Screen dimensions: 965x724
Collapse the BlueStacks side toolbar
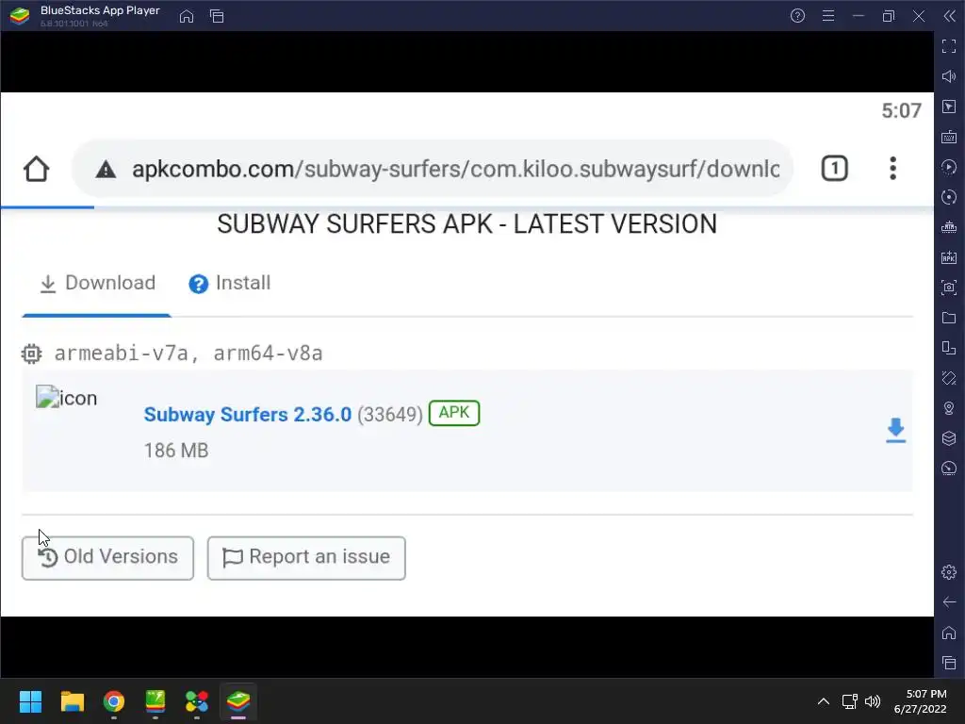pyautogui.click(x=950, y=16)
